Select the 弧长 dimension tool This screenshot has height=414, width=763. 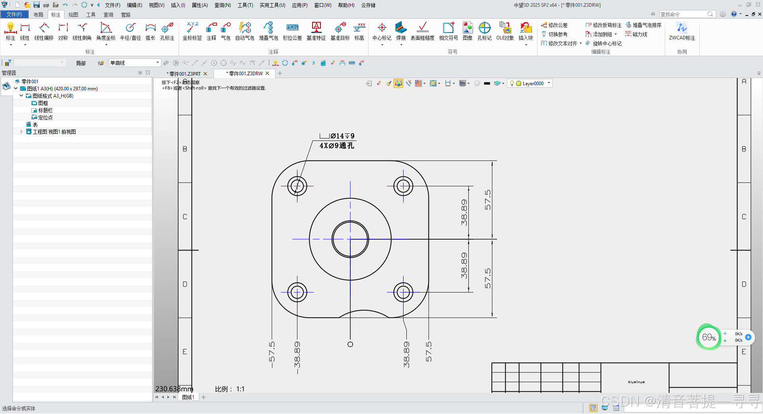150,31
